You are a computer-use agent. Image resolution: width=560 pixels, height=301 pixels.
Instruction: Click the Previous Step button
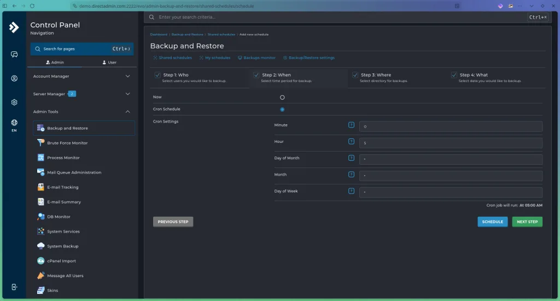click(x=173, y=222)
